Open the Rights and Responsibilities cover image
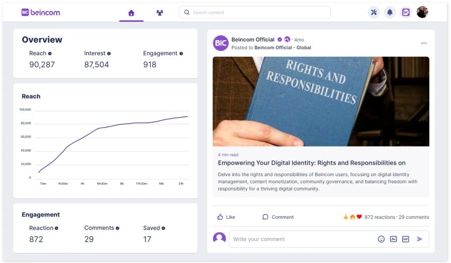451x263 pixels. coord(321,102)
